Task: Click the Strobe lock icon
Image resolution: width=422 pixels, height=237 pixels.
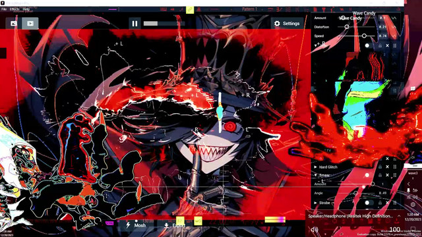Action: (x=380, y=203)
